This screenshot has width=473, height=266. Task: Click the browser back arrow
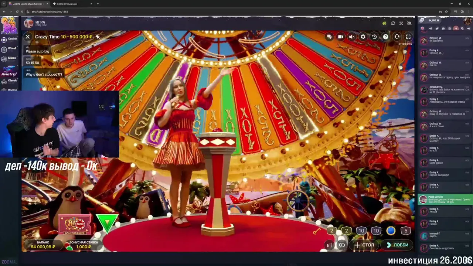4,11
